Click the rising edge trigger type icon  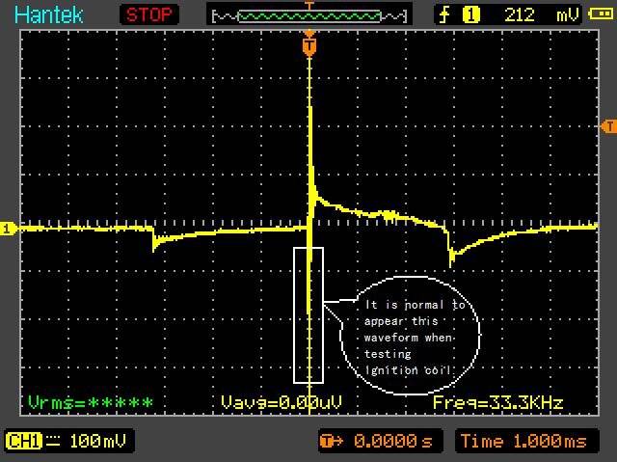[x=443, y=14]
